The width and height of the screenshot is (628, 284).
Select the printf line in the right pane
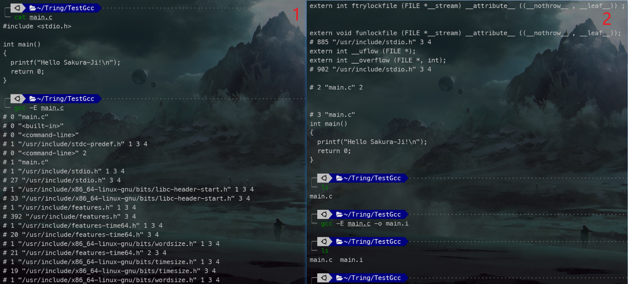pos(372,142)
